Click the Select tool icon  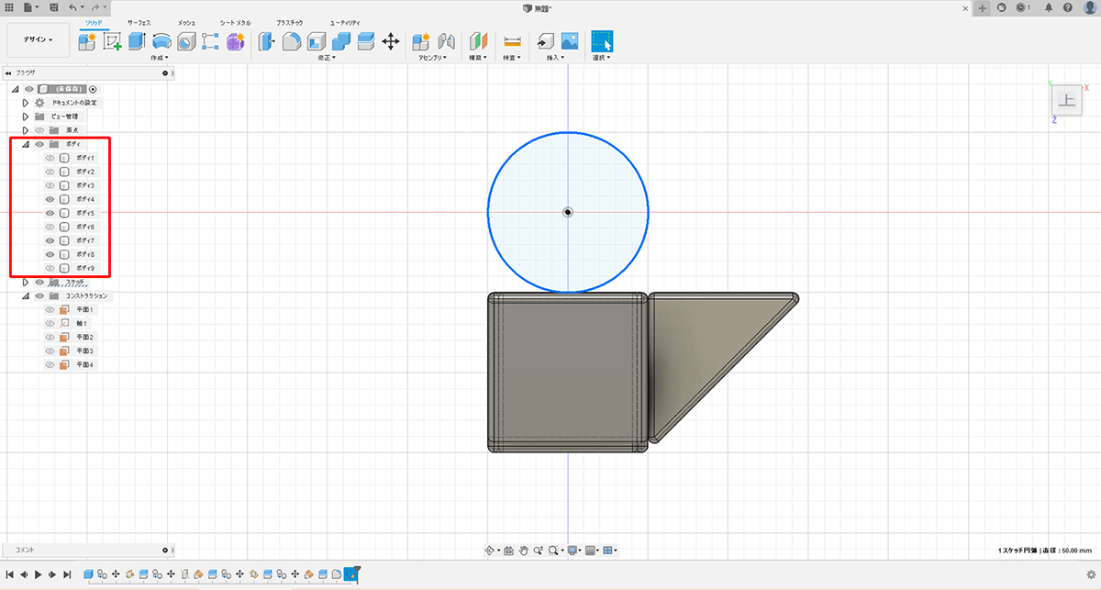602,41
